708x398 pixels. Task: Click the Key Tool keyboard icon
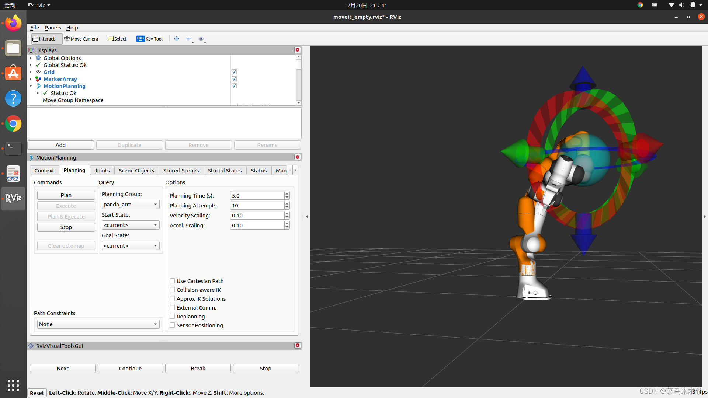pyautogui.click(x=140, y=39)
